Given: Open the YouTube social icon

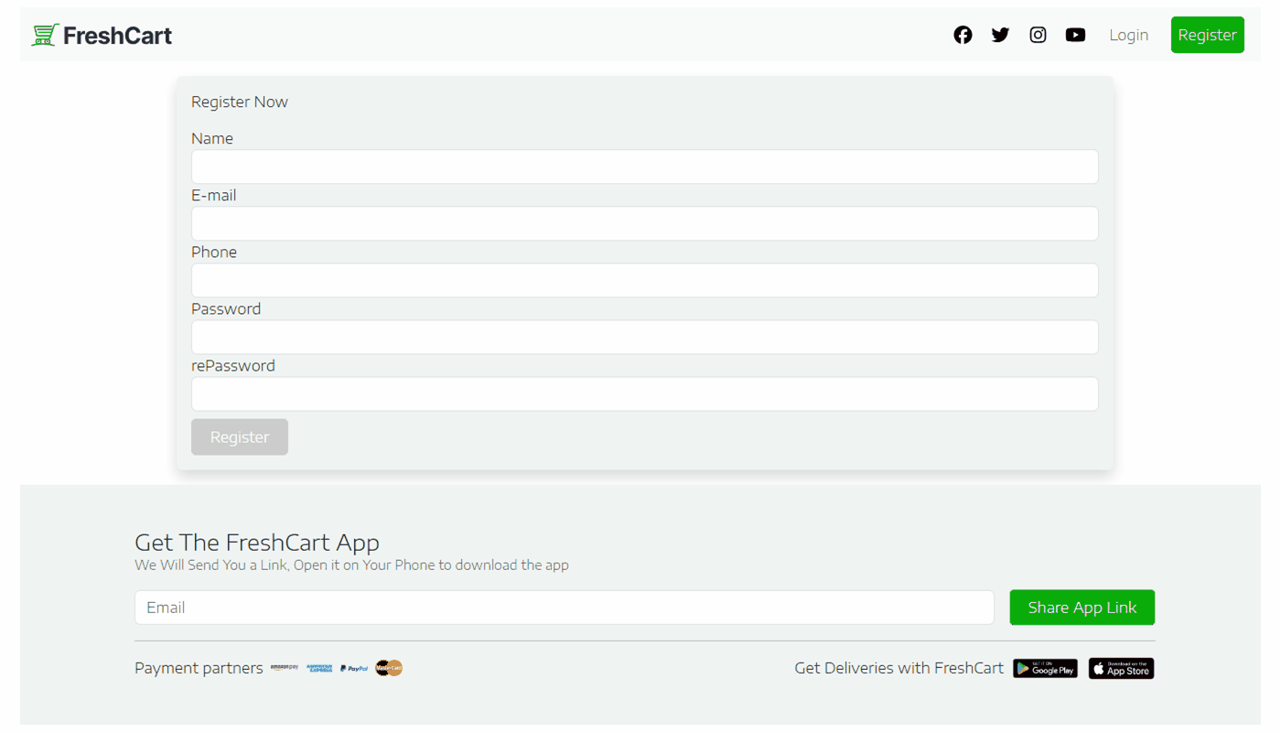Looking at the screenshot, I should tap(1075, 35).
